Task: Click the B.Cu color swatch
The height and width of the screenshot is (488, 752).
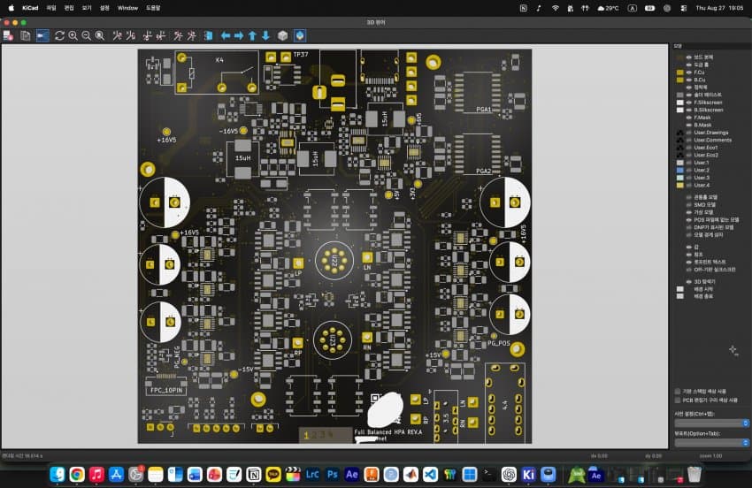Action: (x=679, y=80)
